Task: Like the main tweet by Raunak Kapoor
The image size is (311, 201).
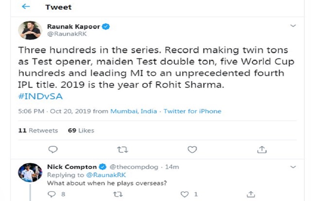Action: click(192, 149)
